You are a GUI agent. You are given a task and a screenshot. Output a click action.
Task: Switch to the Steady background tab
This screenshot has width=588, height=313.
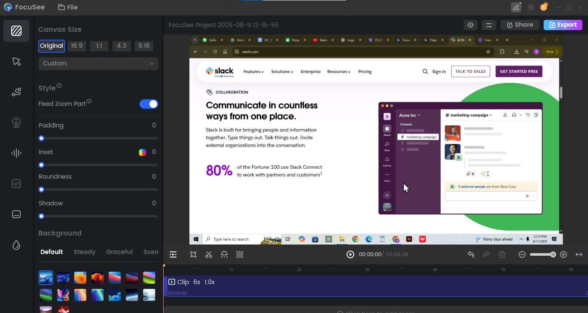click(84, 252)
